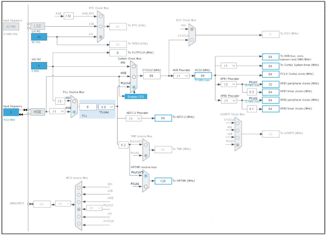
Task: Select HSI in USART1 Clock Mux
Action: tap(238, 130)
